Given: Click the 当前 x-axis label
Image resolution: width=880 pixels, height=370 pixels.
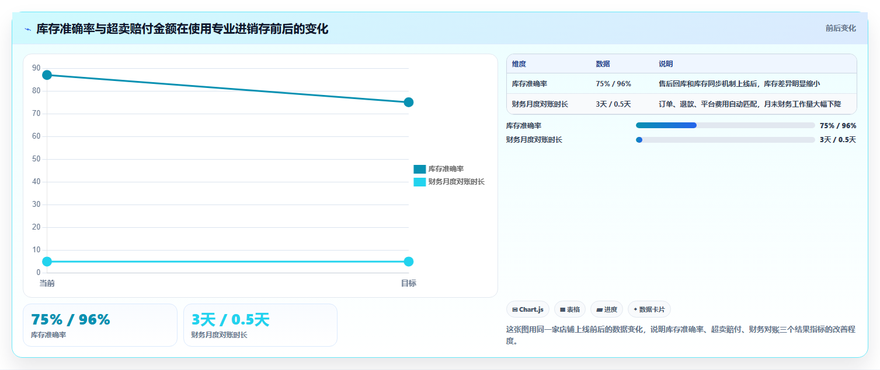Looking at the screenshot, I should point(47,283).
